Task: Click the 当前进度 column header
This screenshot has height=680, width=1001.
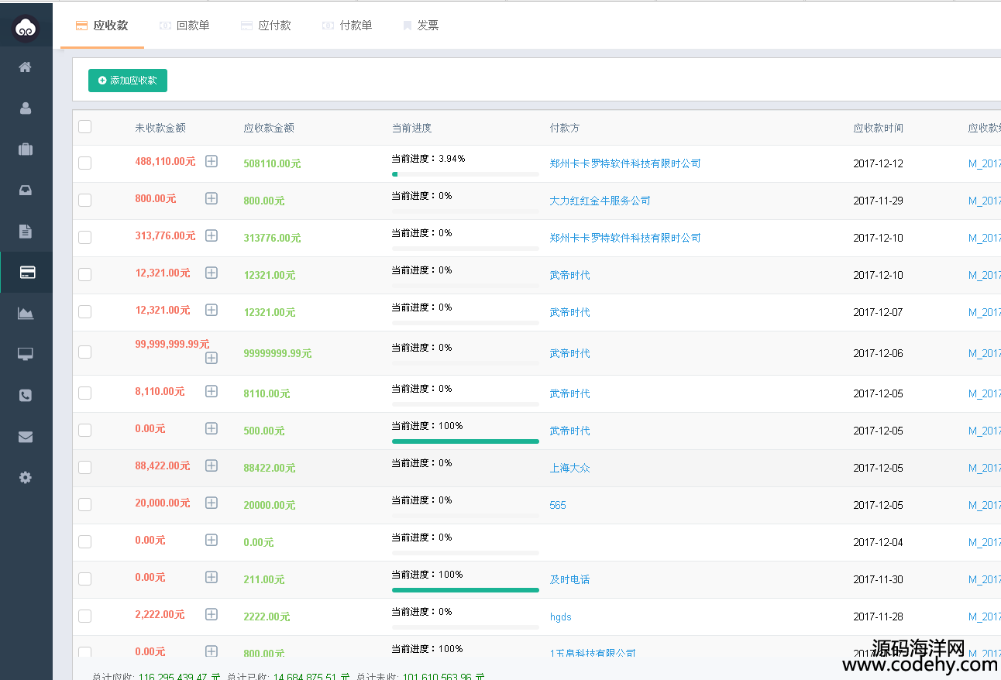Action: [x=412, y=128]
